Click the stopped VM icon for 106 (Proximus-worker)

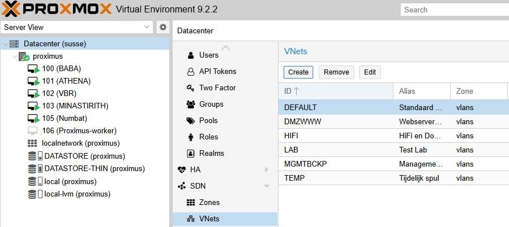click(x=33, y=131)
